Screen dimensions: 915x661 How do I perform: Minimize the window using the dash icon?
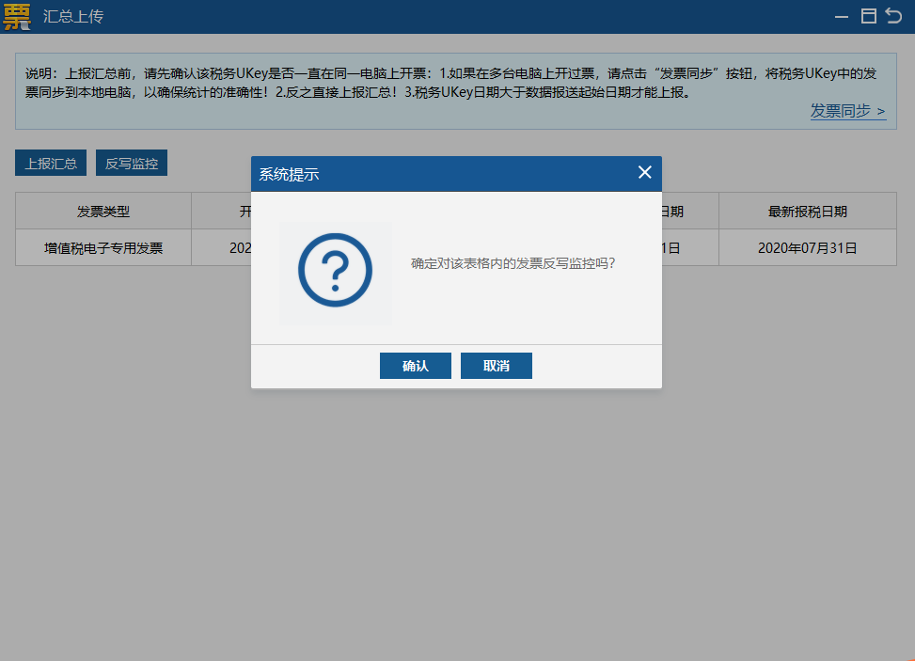point(842,16)
